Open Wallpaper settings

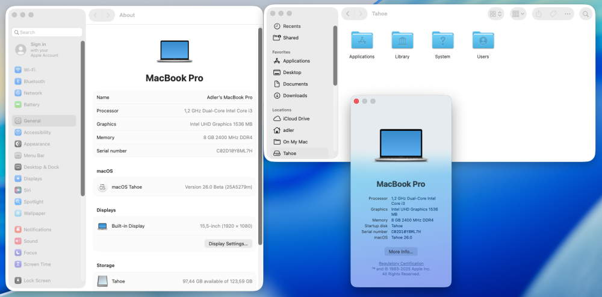[44, 213]
